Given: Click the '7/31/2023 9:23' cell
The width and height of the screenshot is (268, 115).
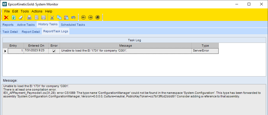Looking at the screenshot, I should (x=36, y=51).
